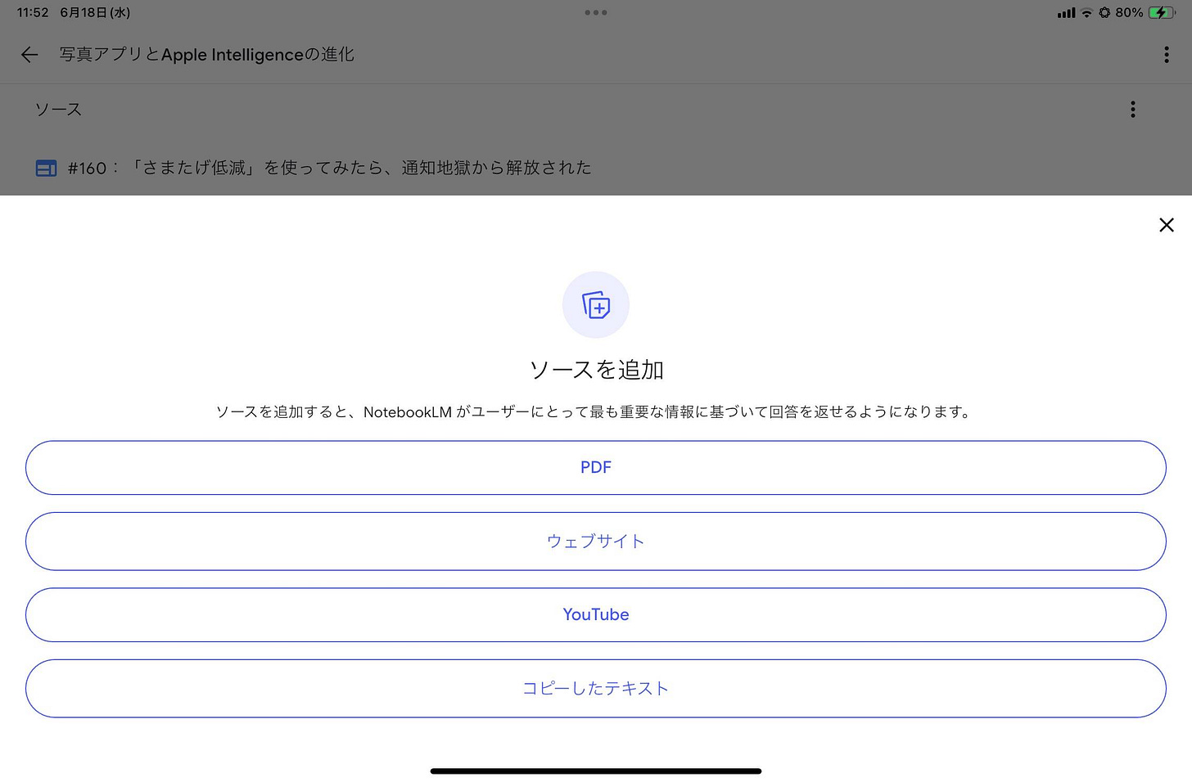Choose ウェブサイト as source type
This screenshot has width=1192, height=782.
coord(596,542)
